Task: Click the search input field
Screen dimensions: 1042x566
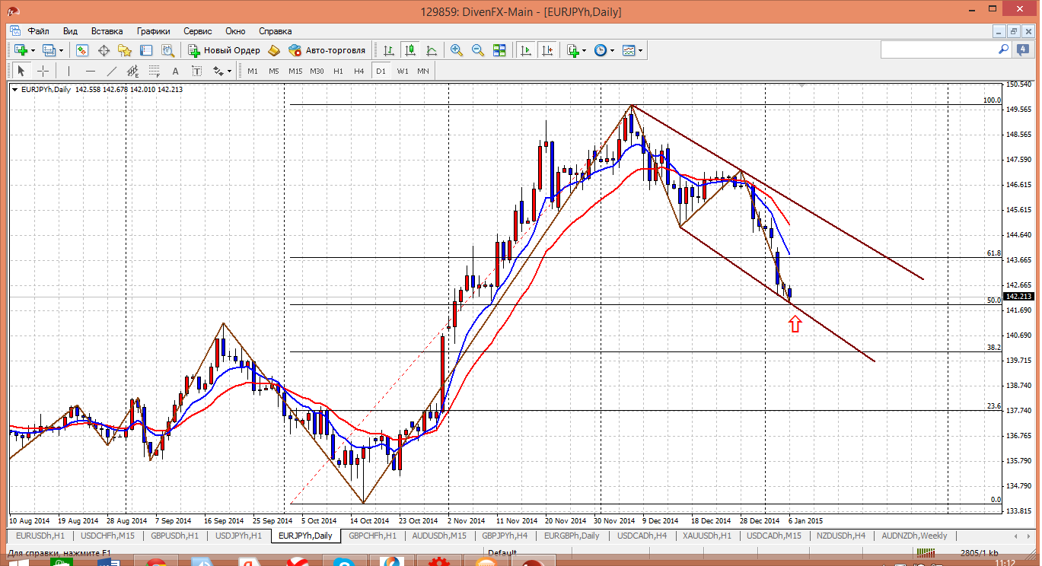Action: pos(938,49)
